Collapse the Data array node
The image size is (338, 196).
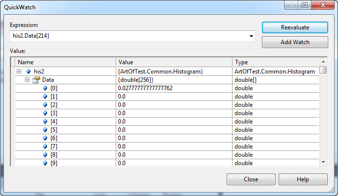pos(27,80)
